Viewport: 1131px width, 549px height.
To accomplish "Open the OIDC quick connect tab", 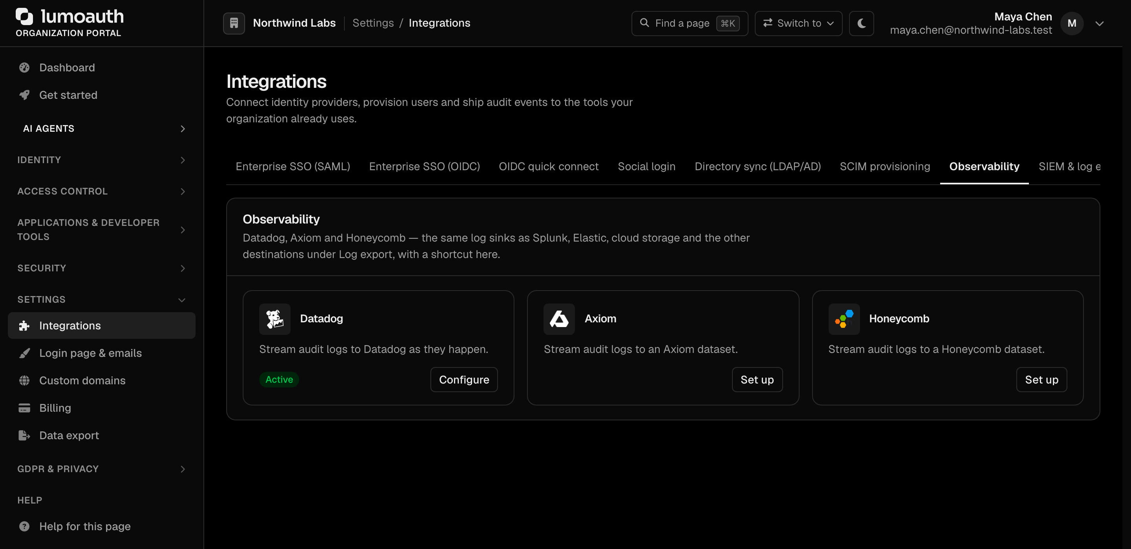I will coord(549,167).
